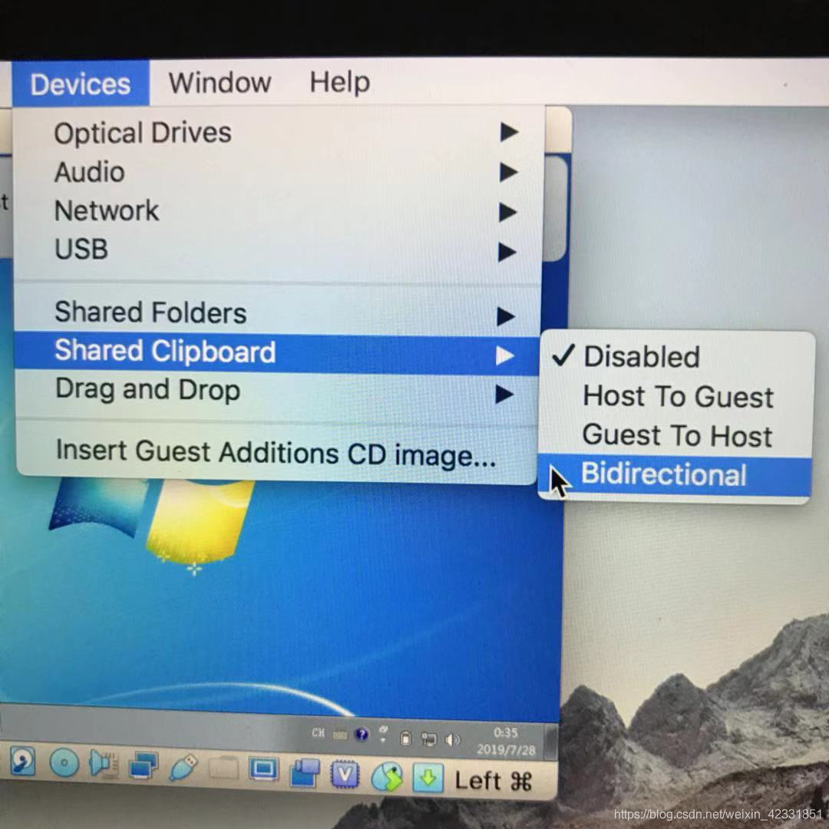Click the mouse integration icon in the status bar
Image resolution: width=829 pixels, height=829 pixels.
(386, 777)
